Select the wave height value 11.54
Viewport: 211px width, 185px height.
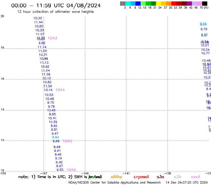[48, 86]
